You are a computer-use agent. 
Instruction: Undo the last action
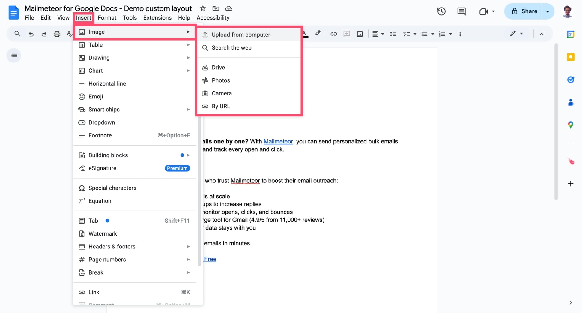(31, 34)
